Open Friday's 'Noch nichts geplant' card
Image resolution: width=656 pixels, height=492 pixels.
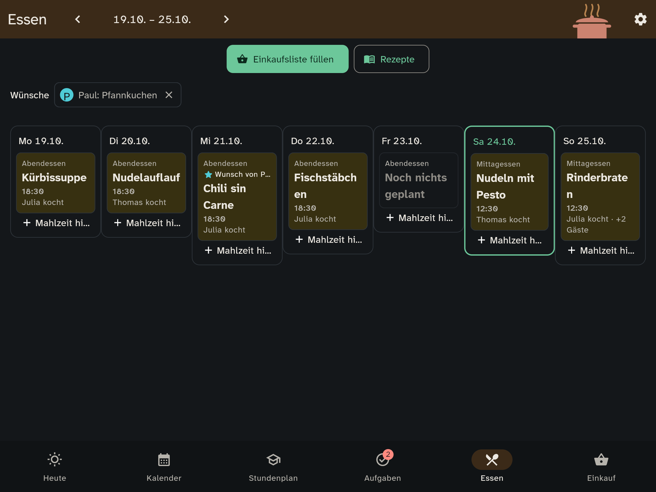[x=419, y=180]
